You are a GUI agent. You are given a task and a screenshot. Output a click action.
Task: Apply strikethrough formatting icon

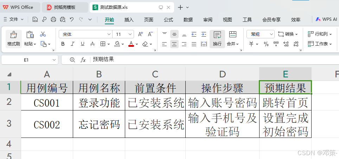coord(92,44)
